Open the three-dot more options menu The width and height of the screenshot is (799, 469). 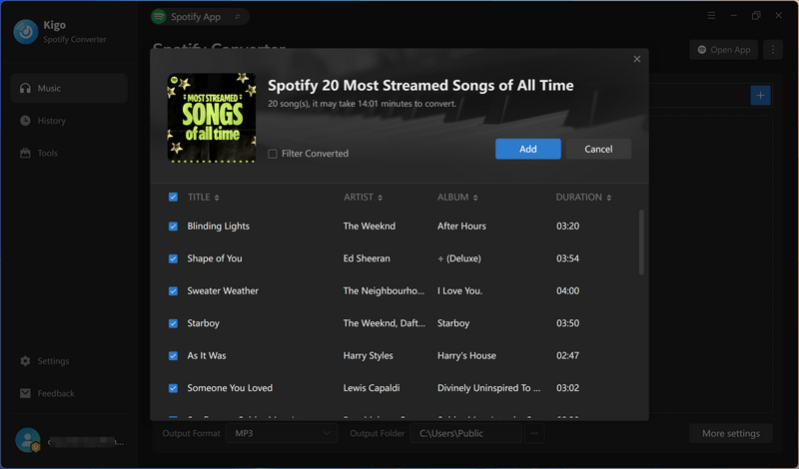tap(773, 50)
